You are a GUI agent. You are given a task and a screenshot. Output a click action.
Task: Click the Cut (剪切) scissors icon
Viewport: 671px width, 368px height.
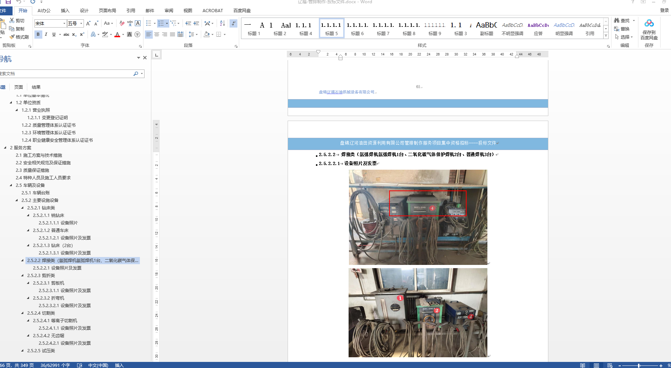pyautogui.click(x=12, y=20)
